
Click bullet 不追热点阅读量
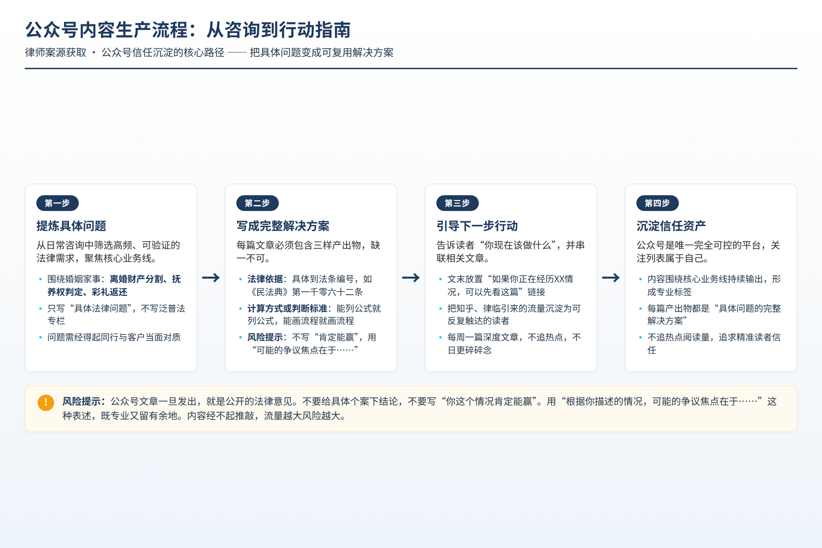click(x=714, y=344)
